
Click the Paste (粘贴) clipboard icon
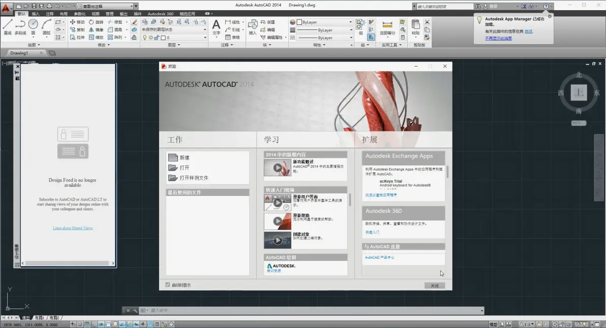415,26
